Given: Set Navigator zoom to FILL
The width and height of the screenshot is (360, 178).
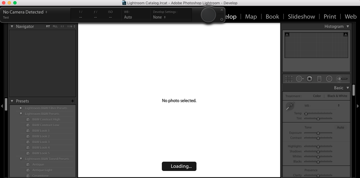Looking at the screenshot, I should tap(55, 26).
